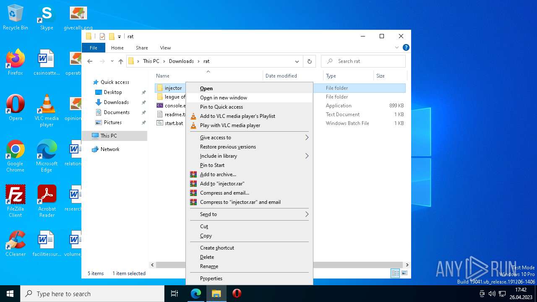Viewport: 537px width, 302px height.
Task: Choose Copy from context menu
Action: 249,236
